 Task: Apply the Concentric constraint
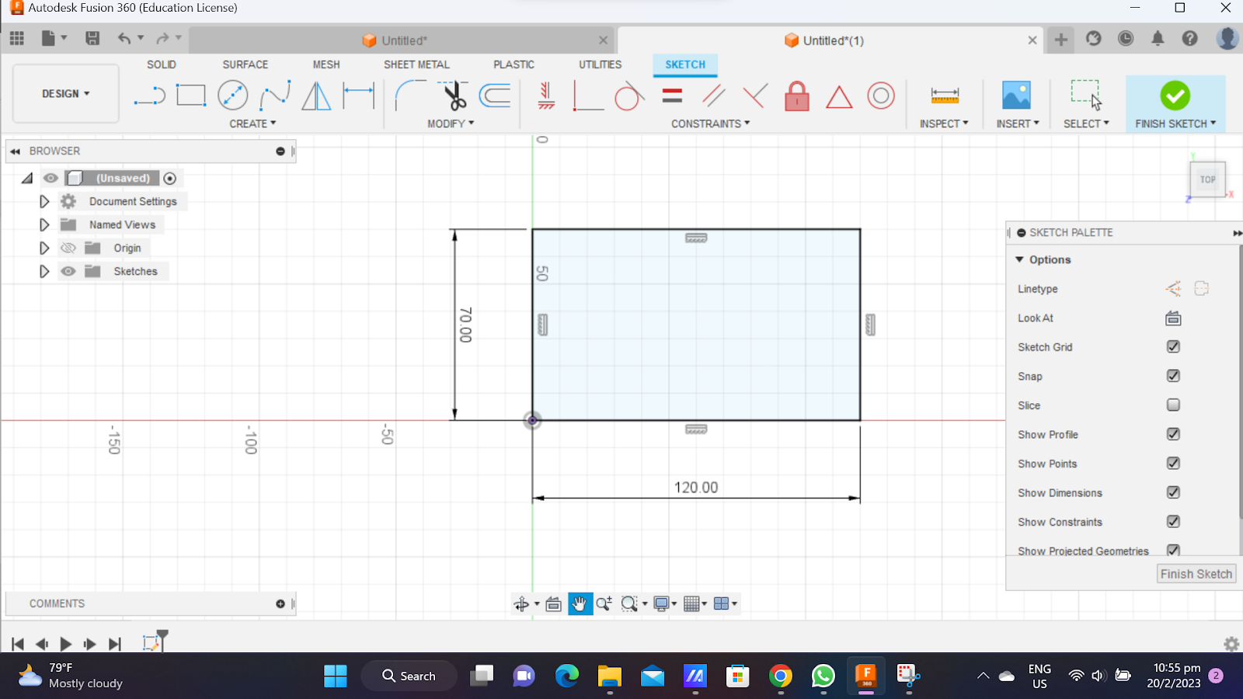click(881, 96)
